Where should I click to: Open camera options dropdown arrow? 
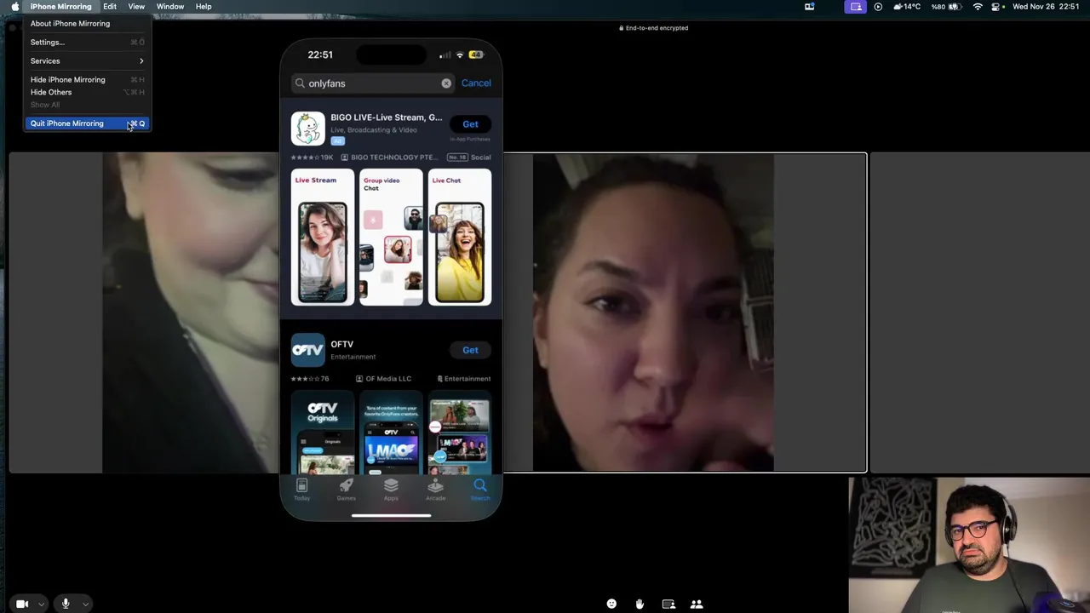pos(41,604)
